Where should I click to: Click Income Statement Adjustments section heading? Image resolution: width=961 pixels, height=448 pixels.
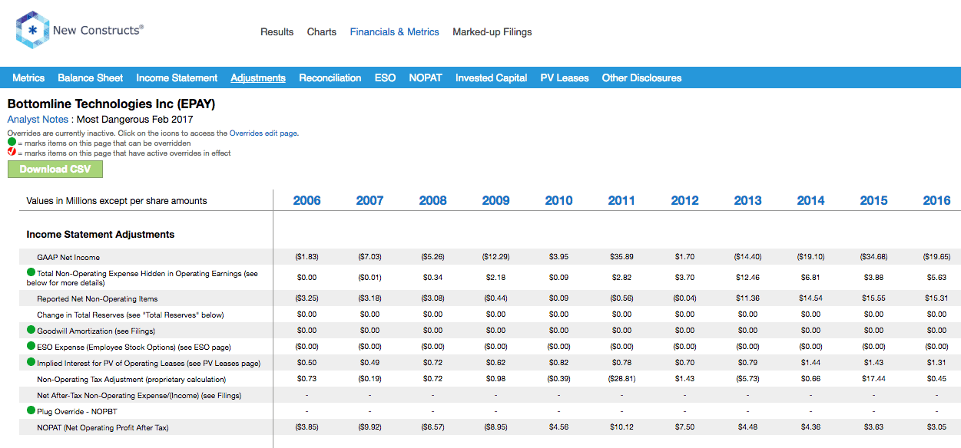click(x=101, y=234)
